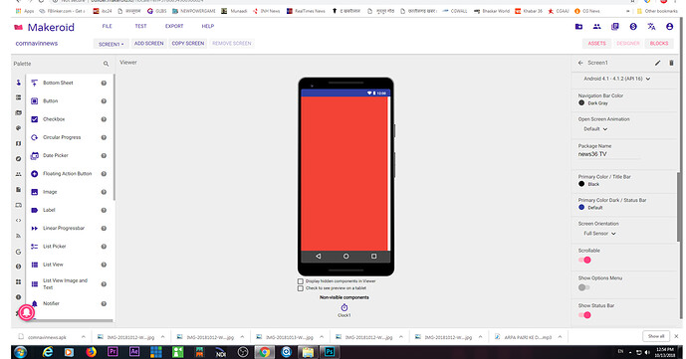Click the COPY SCREEN button

[x=188, y=44]
